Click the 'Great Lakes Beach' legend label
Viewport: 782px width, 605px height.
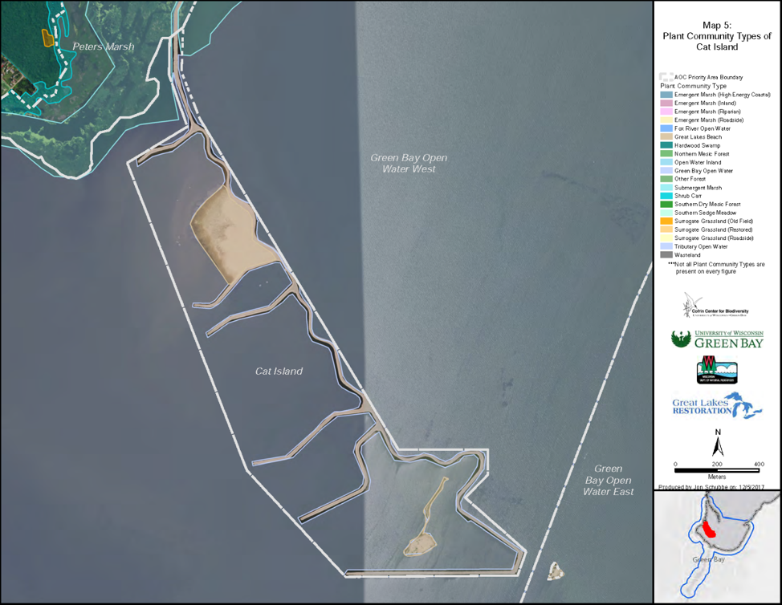click(x=699, y=137)
